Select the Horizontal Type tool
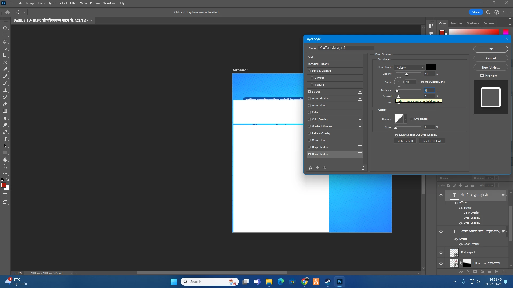This screenshot has width=513, height=288. 5,139
